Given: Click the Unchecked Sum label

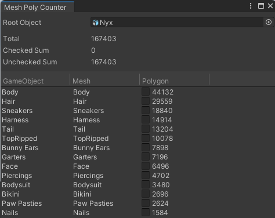Looking at the screenshot, I should click(x=30, y=62).
